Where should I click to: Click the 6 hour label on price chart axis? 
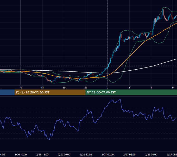(x=173, y=87)
